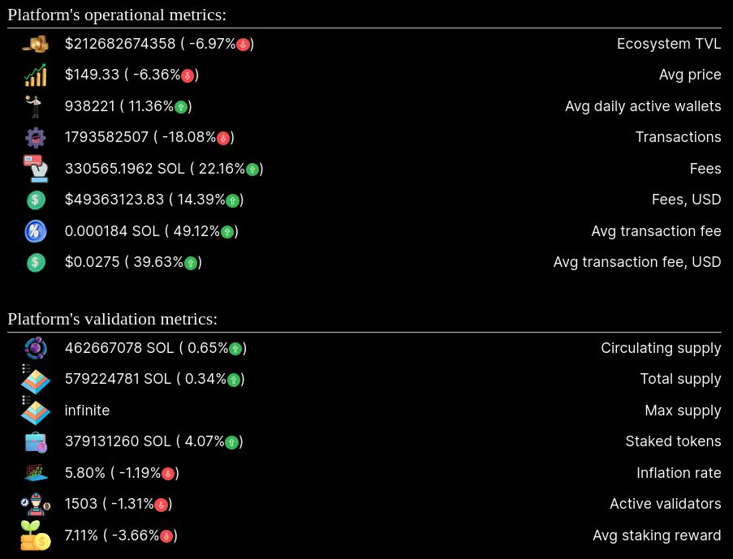Click the 579224781 SOL value

click(x=118, y=379)
